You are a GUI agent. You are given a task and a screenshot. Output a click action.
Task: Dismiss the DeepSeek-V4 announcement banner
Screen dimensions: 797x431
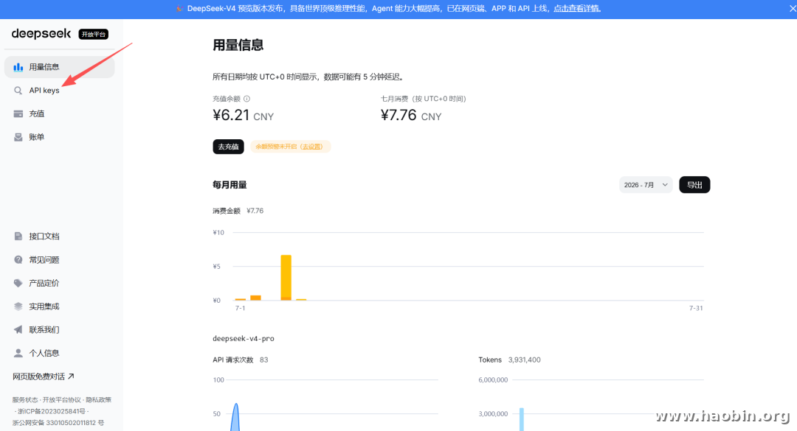[791, 9]
